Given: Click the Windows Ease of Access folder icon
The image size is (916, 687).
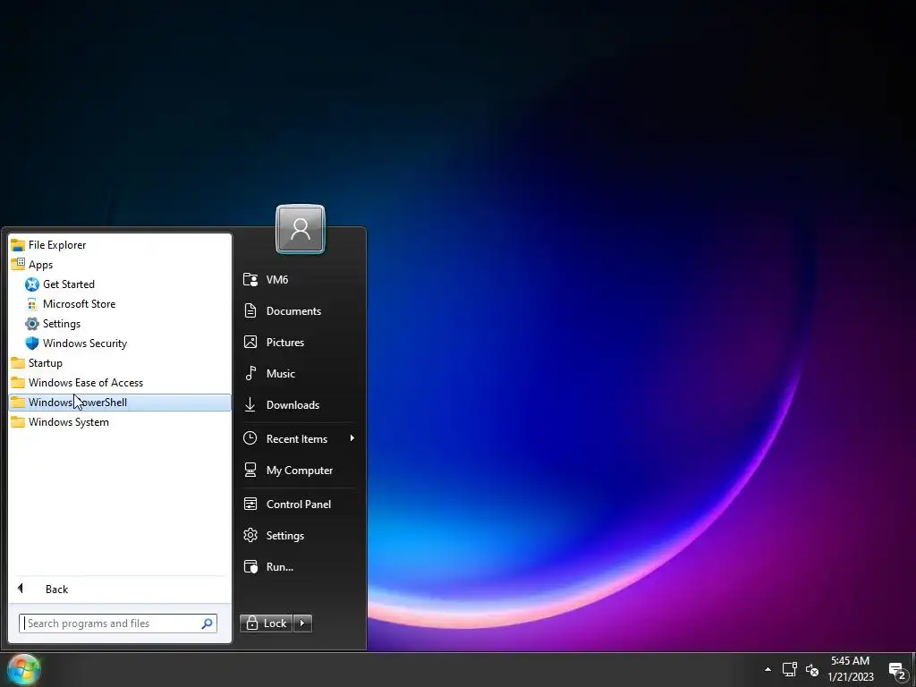Looking at the screenshot, I should [x=18, y=383].
